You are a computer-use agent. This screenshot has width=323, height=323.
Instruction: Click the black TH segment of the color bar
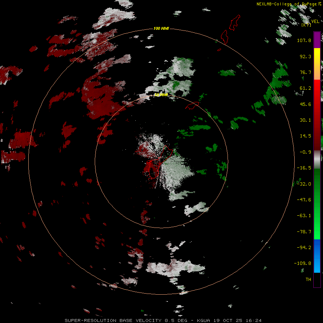click(317, 280)
